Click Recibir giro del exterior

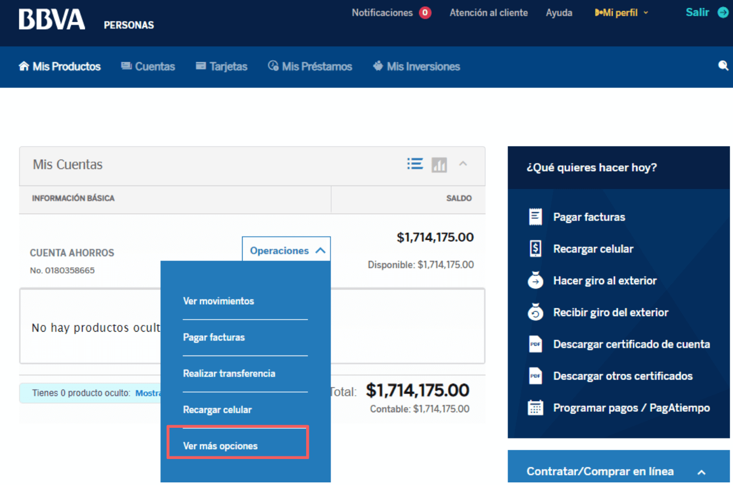click(611, 312)
